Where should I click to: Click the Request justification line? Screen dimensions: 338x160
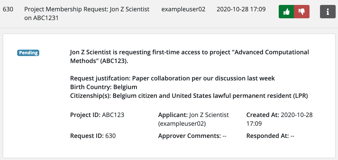click(172, 78)
